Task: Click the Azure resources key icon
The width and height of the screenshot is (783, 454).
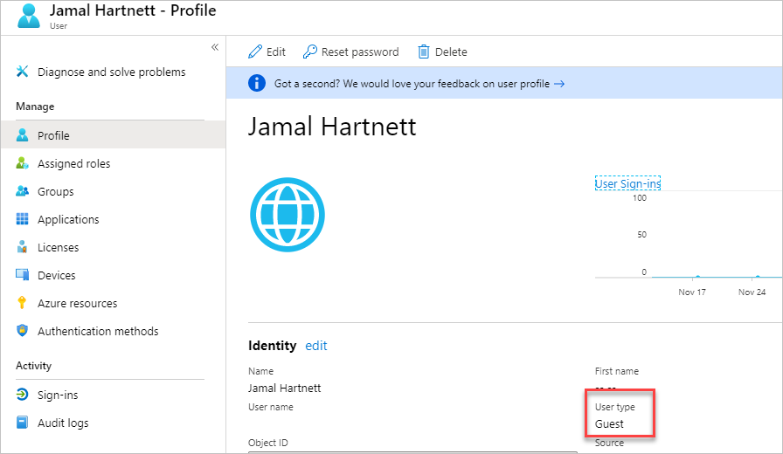Action: pyautogui.click(x=23, y=303)
